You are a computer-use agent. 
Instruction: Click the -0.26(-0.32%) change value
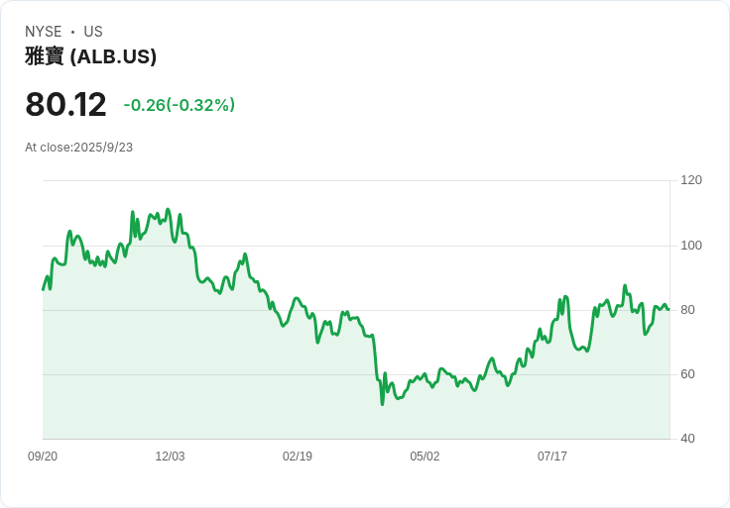[180, 105]
